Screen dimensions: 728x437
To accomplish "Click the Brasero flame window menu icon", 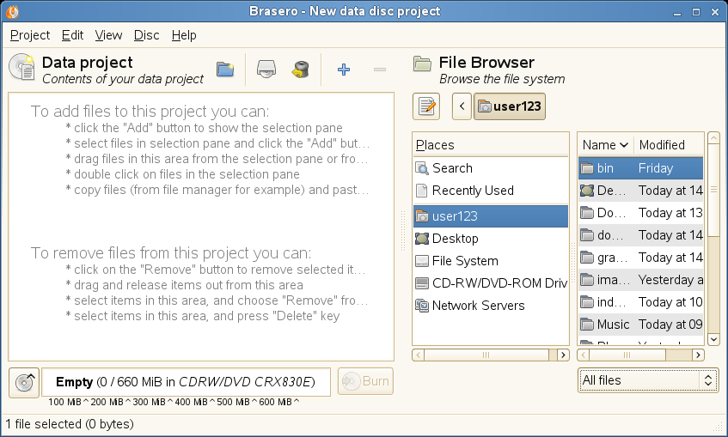I will point(13,11).
